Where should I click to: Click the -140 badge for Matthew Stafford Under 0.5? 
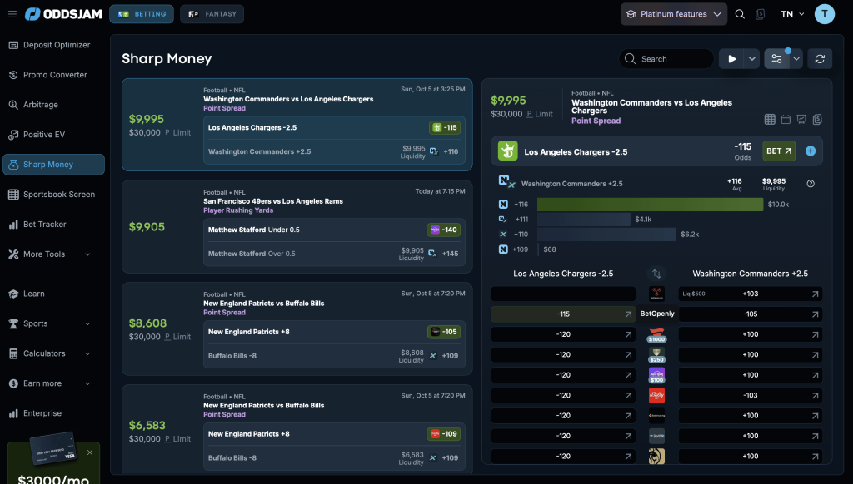[444, 230]
